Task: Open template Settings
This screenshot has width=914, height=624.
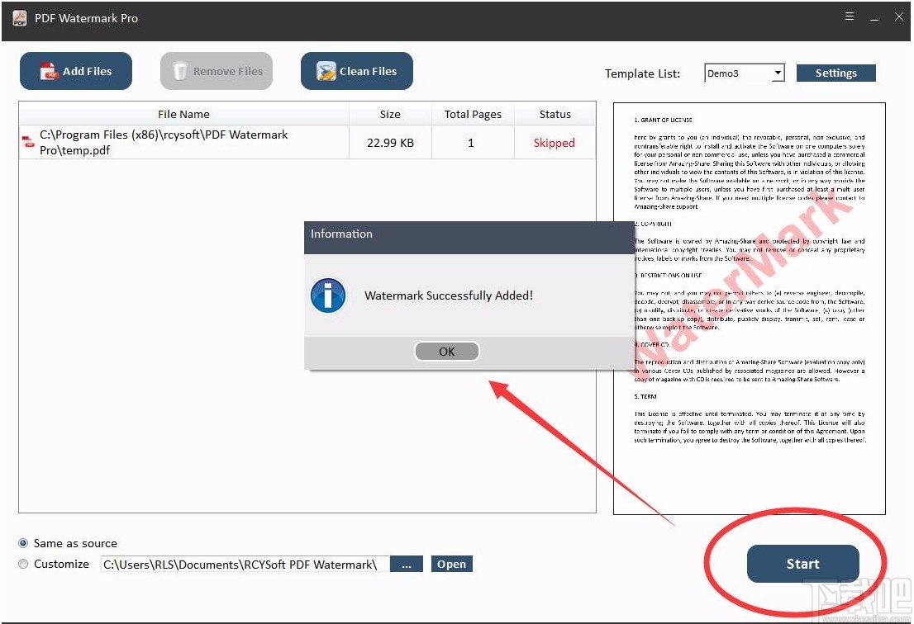Action: [x=835, y=73]
